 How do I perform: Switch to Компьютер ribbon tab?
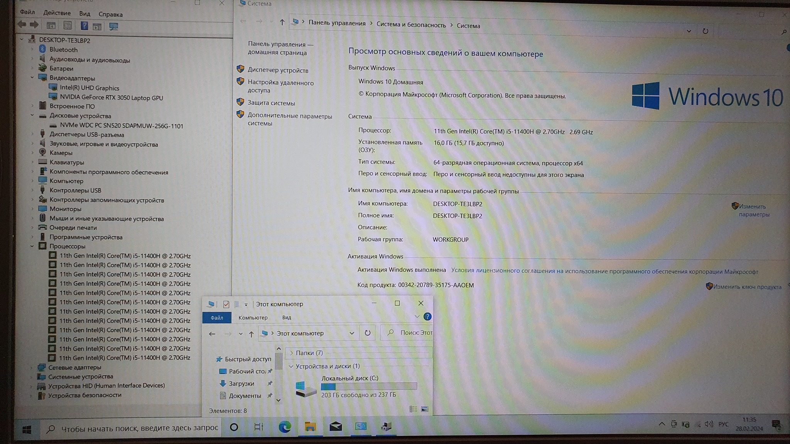(x=253, y=318)
